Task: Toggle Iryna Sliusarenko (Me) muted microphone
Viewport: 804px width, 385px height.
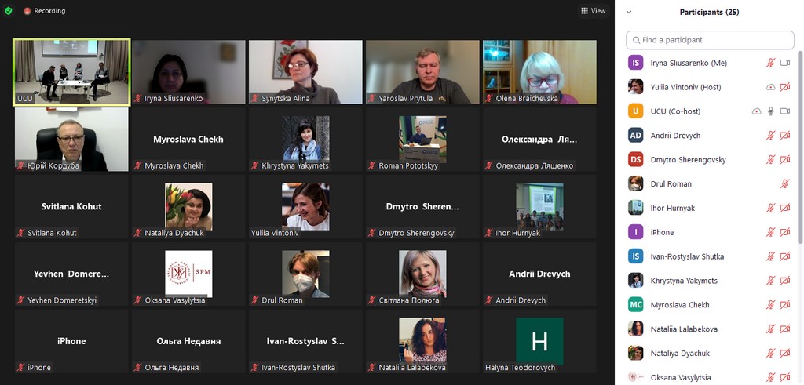Action: 770,63
